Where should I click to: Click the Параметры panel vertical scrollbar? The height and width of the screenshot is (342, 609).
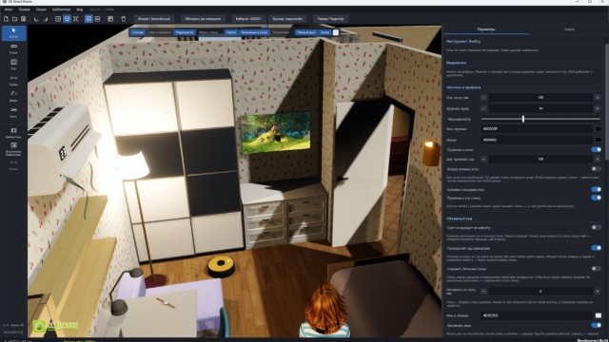tap(607, 101)
